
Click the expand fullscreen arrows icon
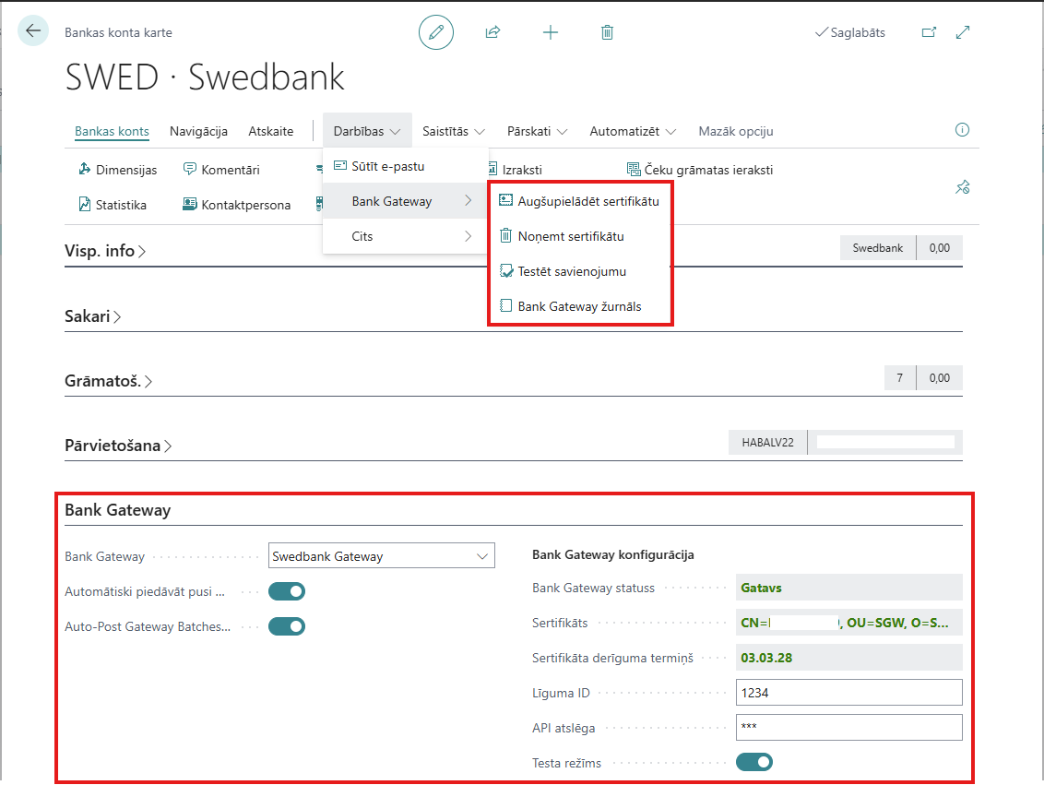point(963,32)
